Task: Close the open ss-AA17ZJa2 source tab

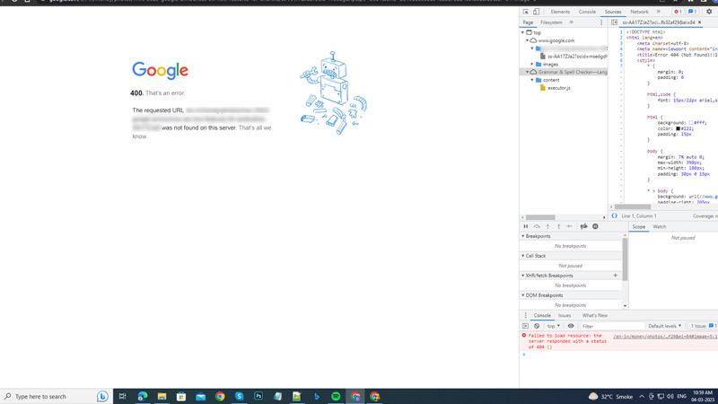Action: pos(700,22)
